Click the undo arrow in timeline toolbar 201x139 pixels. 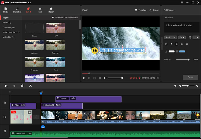[6, 86]
